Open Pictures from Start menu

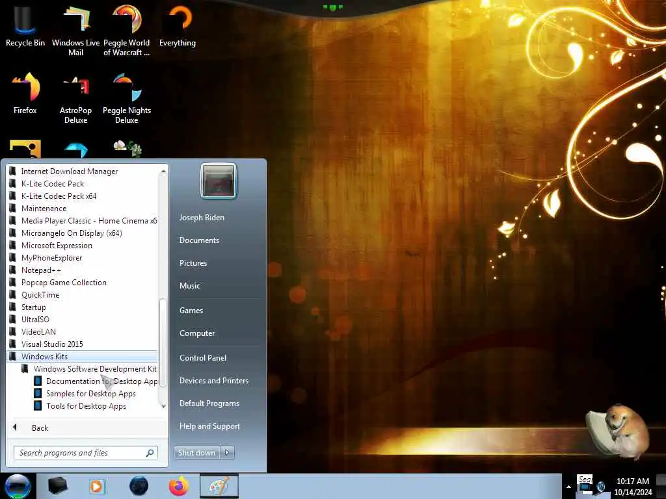point(193,263)
